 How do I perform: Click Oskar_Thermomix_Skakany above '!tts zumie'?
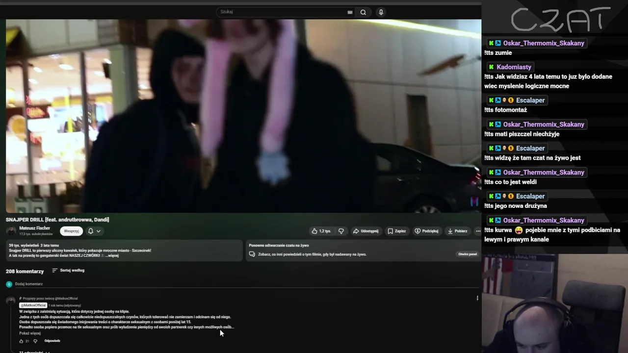tap(544, 43)
